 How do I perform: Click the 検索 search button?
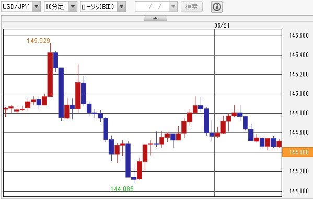(192, 7)
